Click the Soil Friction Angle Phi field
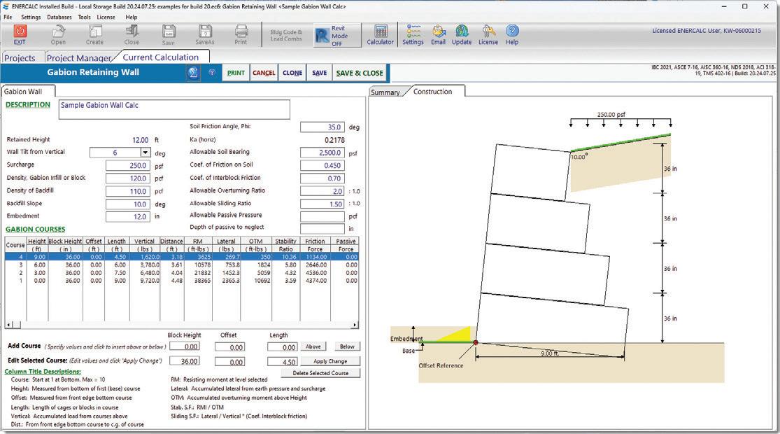Screen dimensions: 780x434 (x=322, y=127)
